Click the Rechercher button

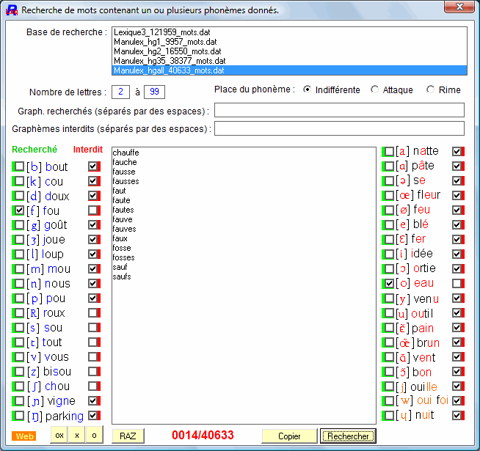pos(348,436)
